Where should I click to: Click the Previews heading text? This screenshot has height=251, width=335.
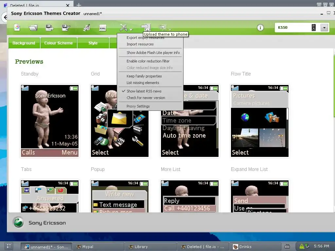(x=29, y=61)
